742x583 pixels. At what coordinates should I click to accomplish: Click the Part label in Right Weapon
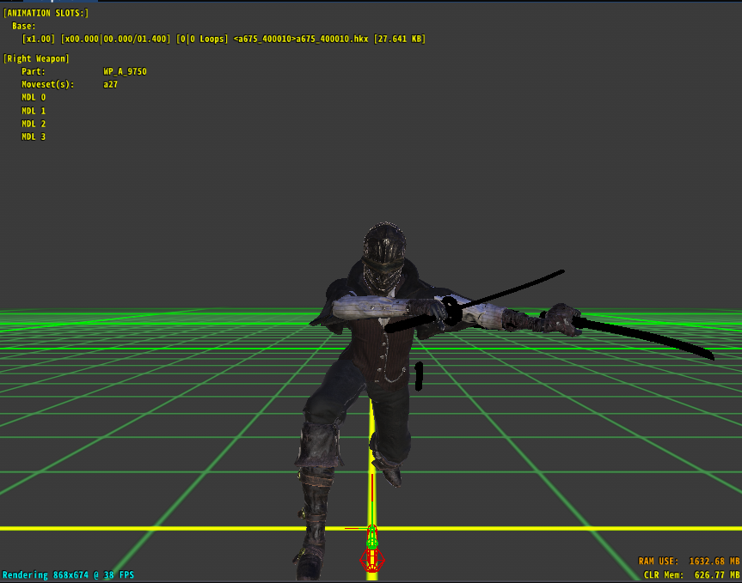click(x=34, y=71)
